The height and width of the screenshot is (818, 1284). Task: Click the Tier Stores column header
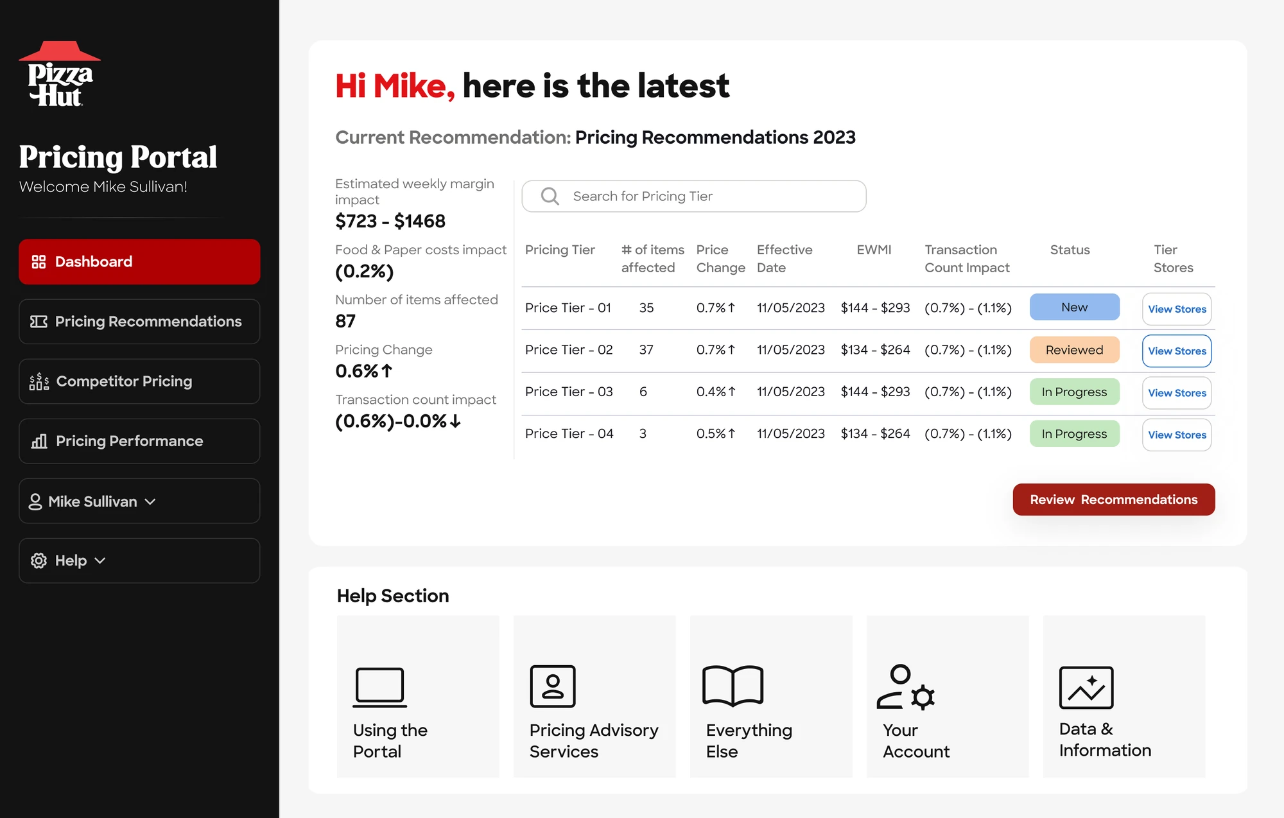coord(1173,259)
